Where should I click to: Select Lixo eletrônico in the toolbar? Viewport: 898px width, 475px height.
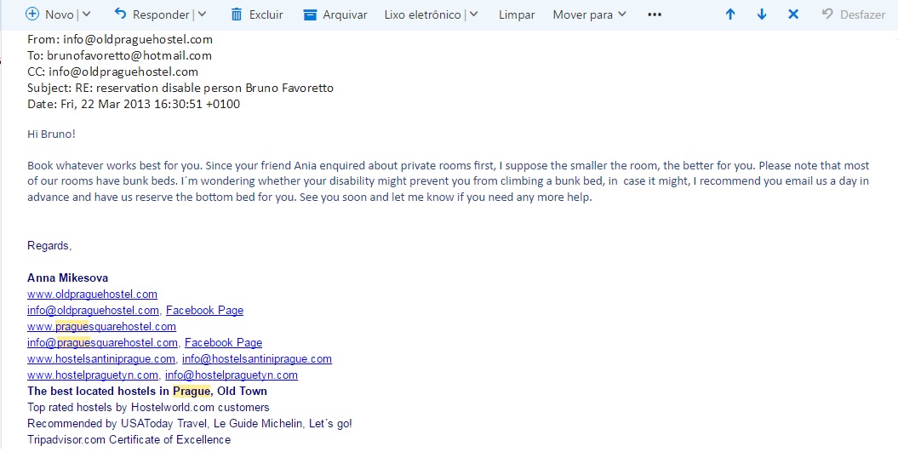(x=423, y=15)
